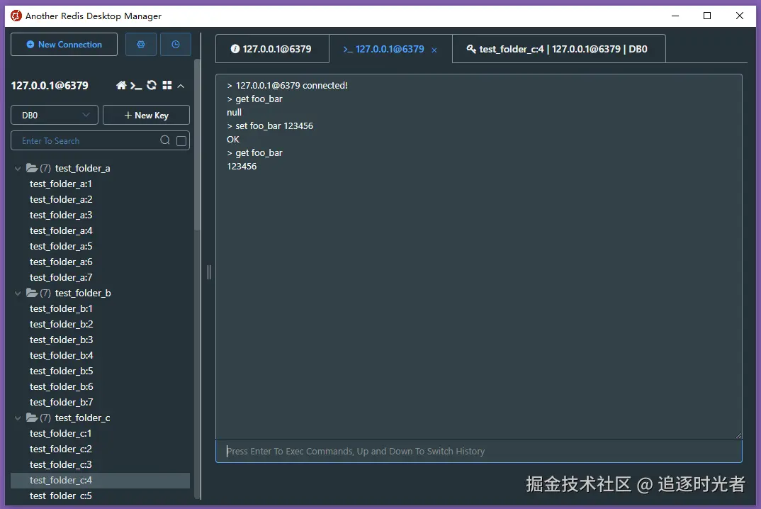Click the test_folder_b folder icon
This screenshot has width=761, height=509.
point(32,293)
